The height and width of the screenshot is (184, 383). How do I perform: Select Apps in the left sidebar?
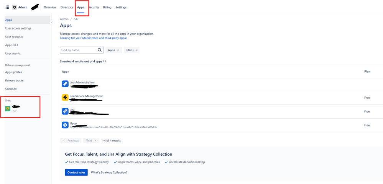click(27, 20)
